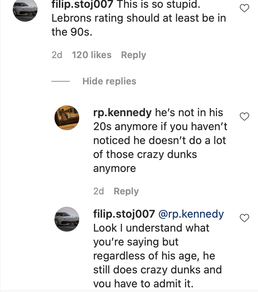Like the comment about Lebron's rating
The image size is (258, 292).
244,8
